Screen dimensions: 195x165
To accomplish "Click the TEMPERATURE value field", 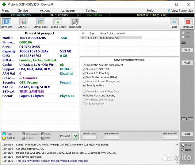I will click(x=89, y=137).
